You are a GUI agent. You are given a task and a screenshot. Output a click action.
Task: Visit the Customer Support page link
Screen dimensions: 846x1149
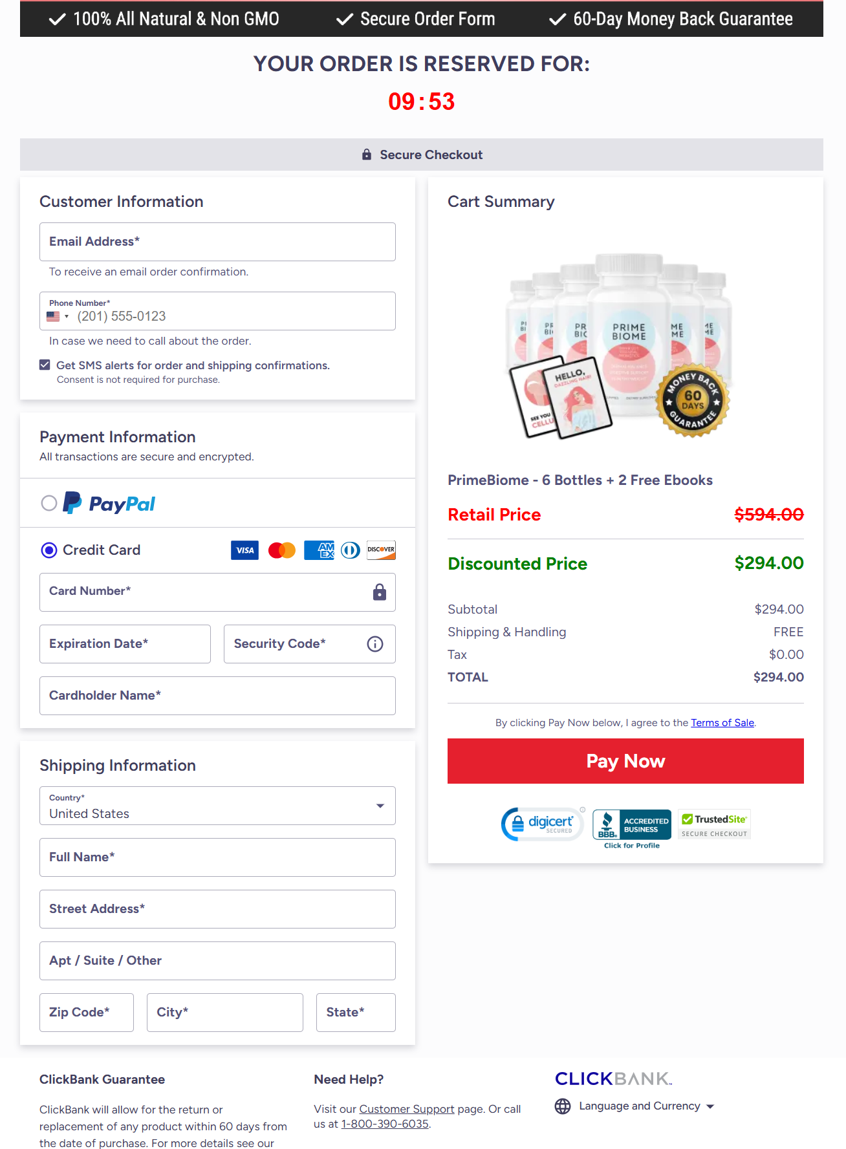click(407, 1108)
